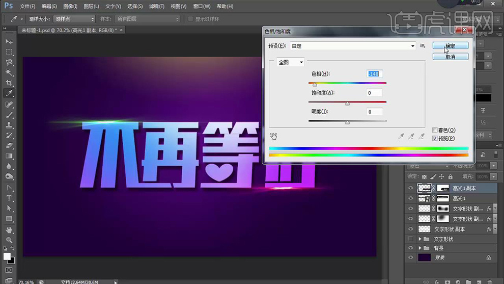This screenshot has width=504, height=284.
Task: Open the 图层 (Layer) menu
Action: 91,6
